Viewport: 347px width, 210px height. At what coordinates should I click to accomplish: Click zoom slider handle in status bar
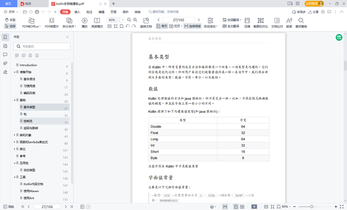(312, 207)
